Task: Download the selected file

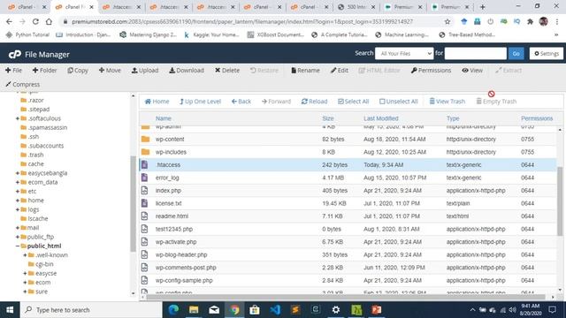Action: pyautogui.click(x=187, y=71)
